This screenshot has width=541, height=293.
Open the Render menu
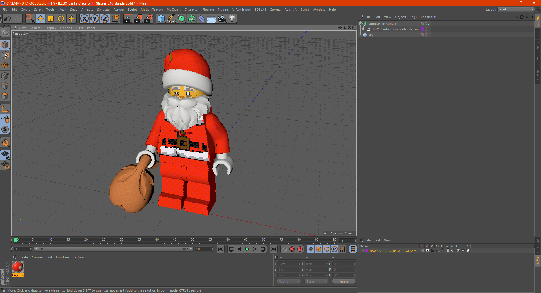pyautogui.click(x=119, y=10)
